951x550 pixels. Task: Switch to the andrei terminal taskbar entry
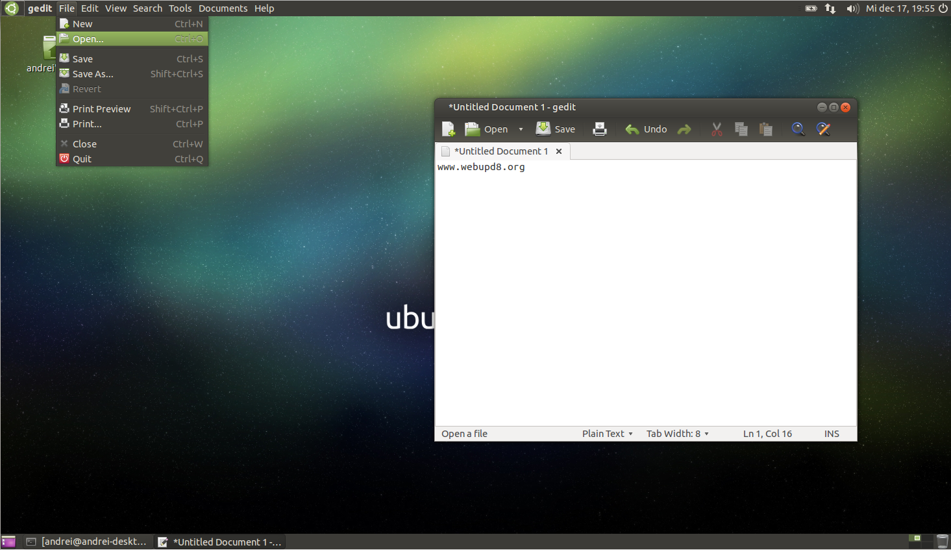(x=87, y=541)
